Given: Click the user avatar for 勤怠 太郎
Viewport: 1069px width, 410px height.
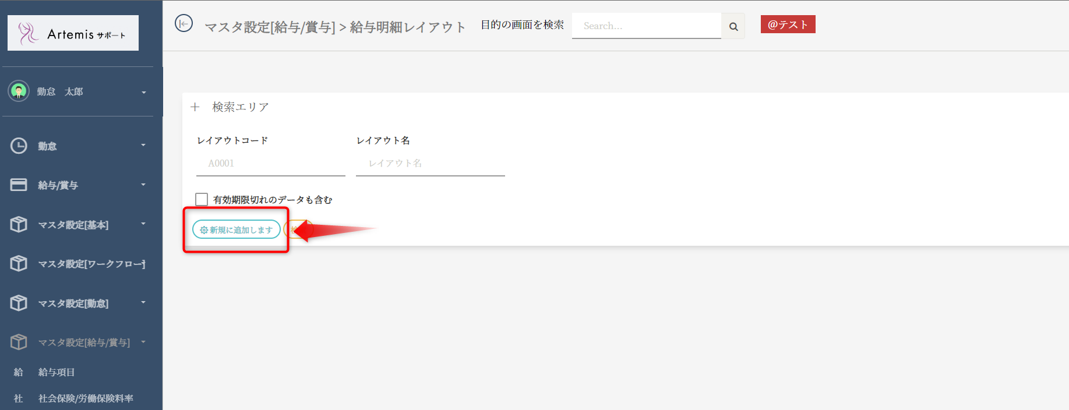Looking at the screenshot, I should 19,91.
